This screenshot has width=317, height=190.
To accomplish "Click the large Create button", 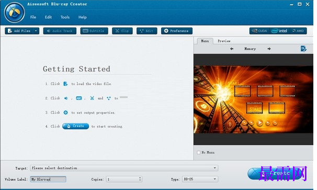I will click(274, 174).
